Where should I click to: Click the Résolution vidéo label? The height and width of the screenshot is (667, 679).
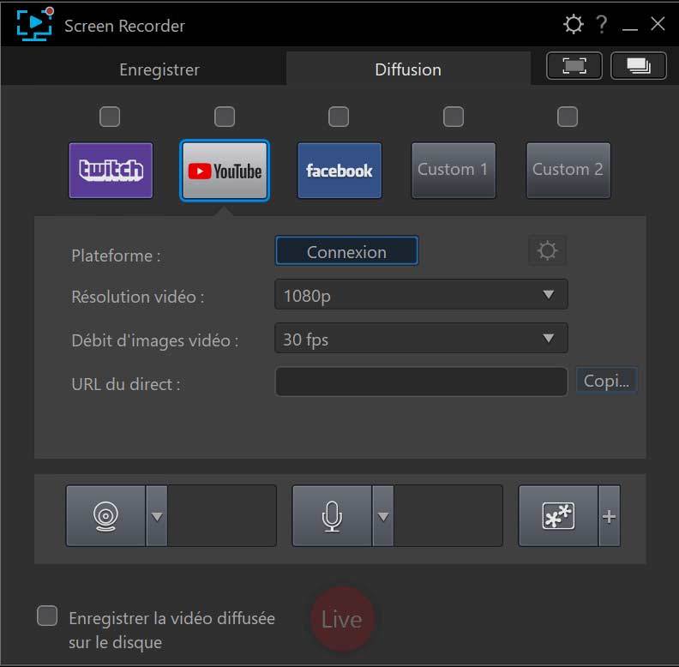138,297
